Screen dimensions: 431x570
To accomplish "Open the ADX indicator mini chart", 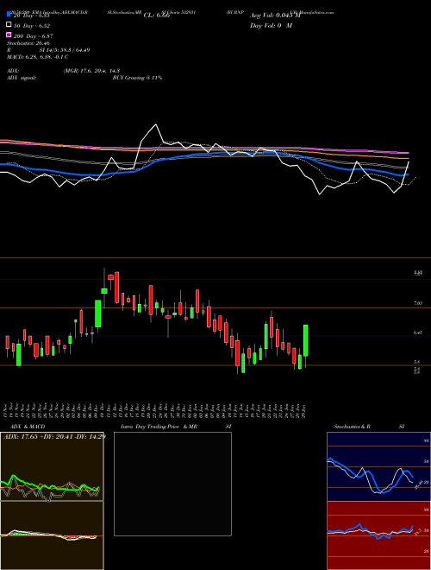I will coord(52,466).
